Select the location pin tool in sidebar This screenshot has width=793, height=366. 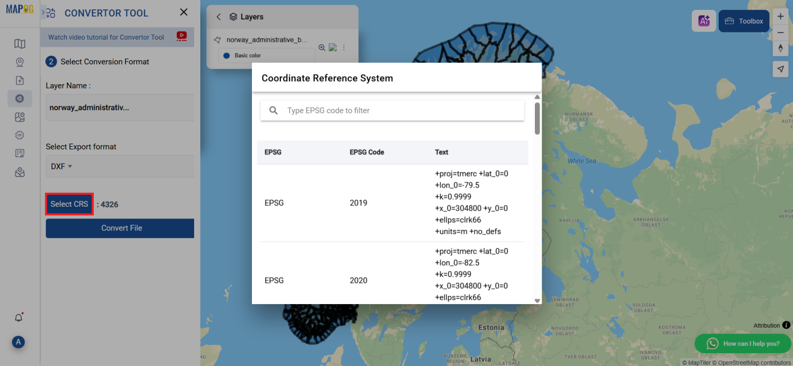tap(20, 61)
